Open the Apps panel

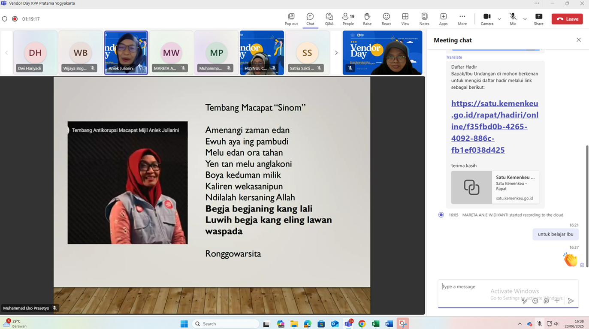pos(443,18)
